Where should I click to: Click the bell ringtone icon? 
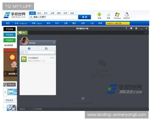[126, 15]
